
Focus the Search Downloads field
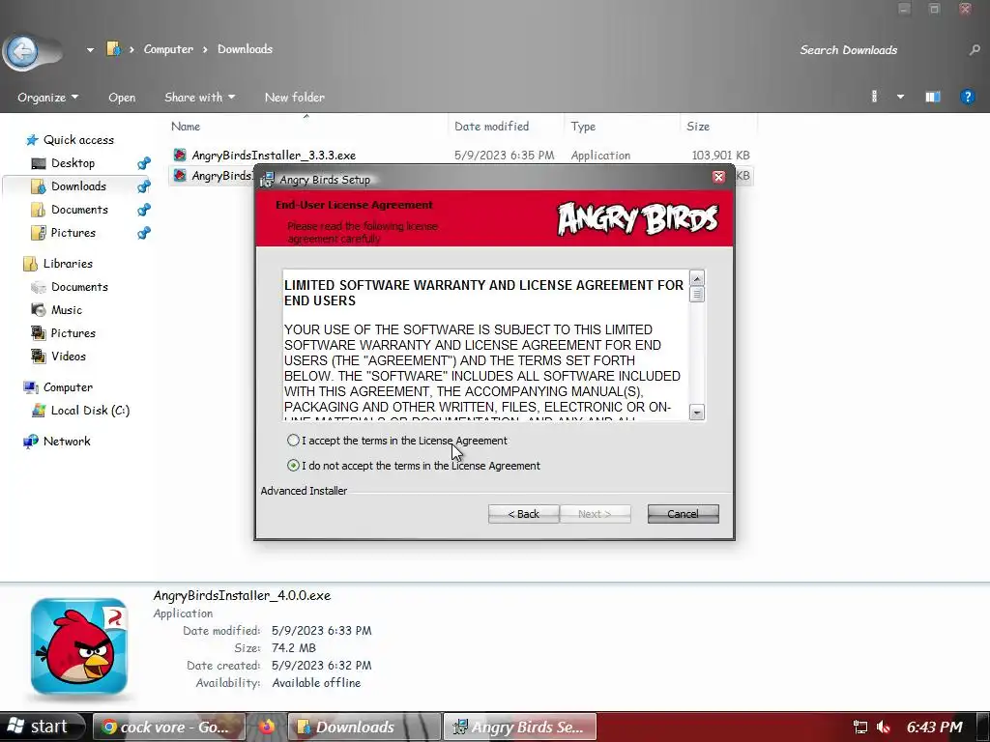848,50
